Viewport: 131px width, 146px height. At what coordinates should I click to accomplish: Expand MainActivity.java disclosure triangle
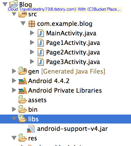pyautogui.click(x=32, y=33)
